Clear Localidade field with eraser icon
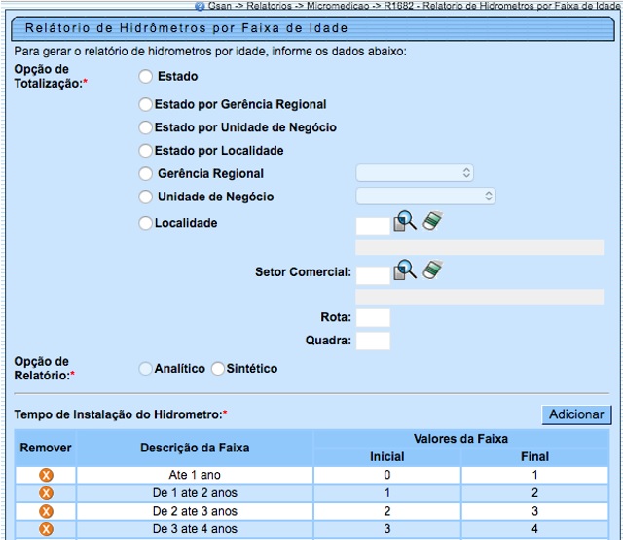Image resolution: width=623 pixels, height=540 pixels. [x=432, y=220]
